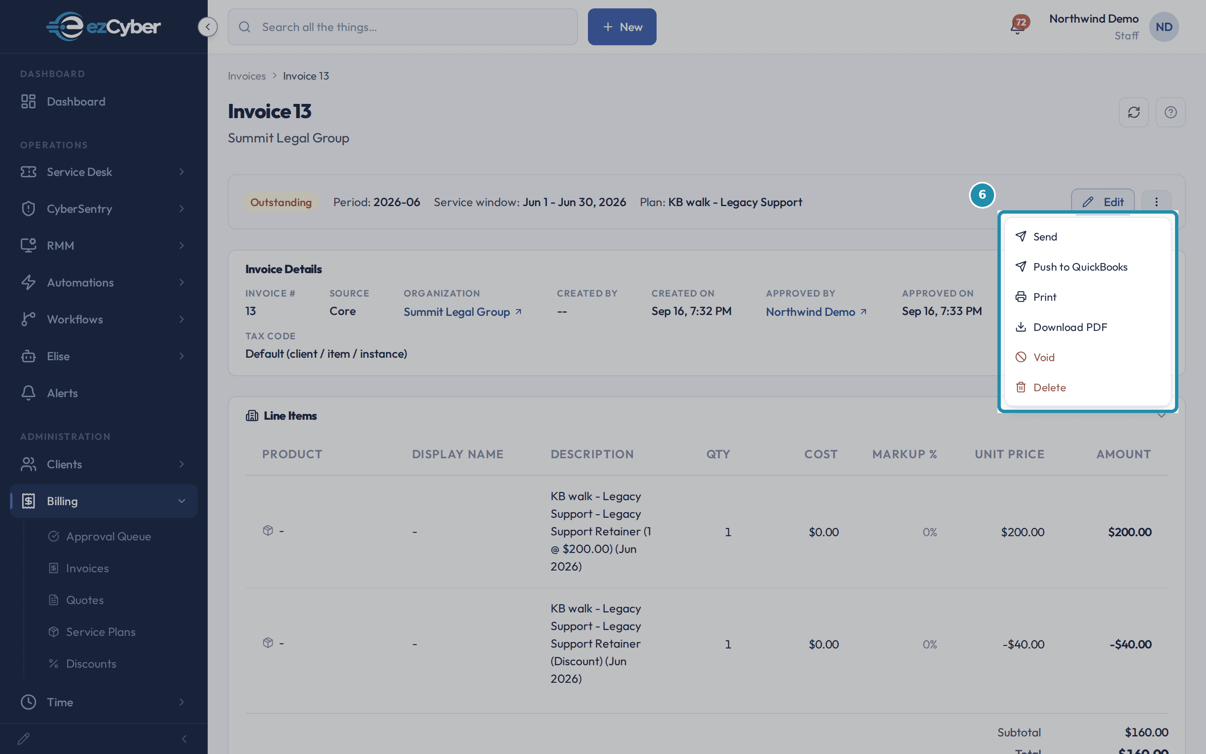Click the Dashboard grid icon in the sidebar

(28, 101)
